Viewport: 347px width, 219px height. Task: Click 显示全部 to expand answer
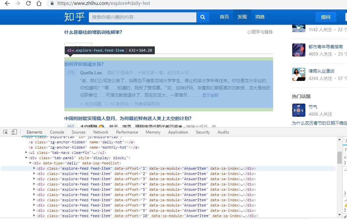tap(210, 95)
